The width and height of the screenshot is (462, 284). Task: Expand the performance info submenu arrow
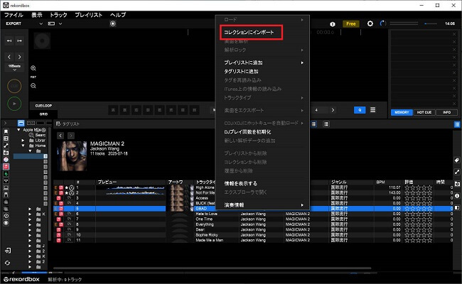click(x=302, y=205)
